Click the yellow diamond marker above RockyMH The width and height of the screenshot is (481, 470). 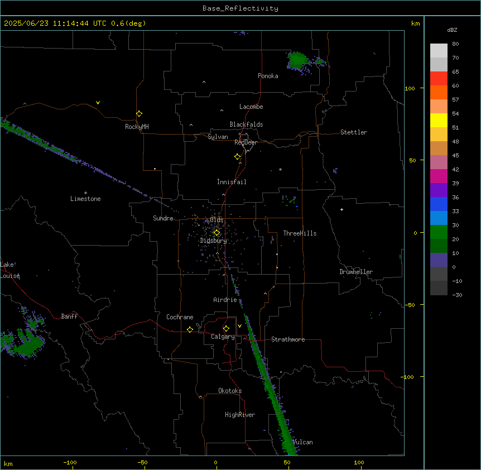click(139, 114)
